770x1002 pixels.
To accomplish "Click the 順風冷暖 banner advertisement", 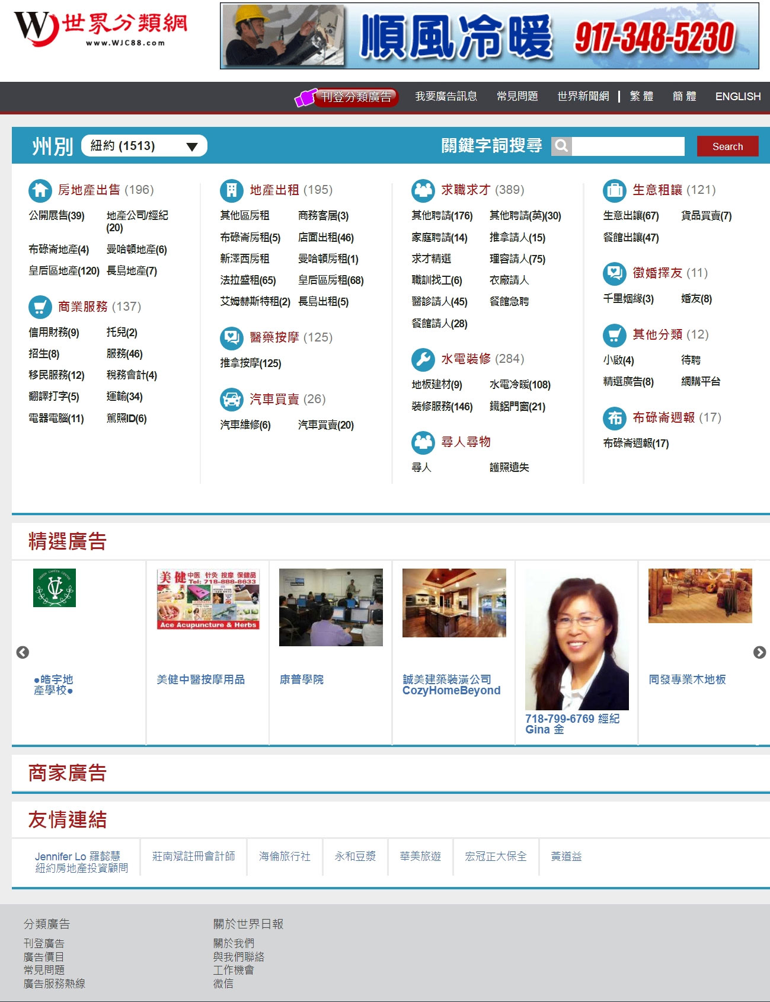I will [x=489, y=36].
